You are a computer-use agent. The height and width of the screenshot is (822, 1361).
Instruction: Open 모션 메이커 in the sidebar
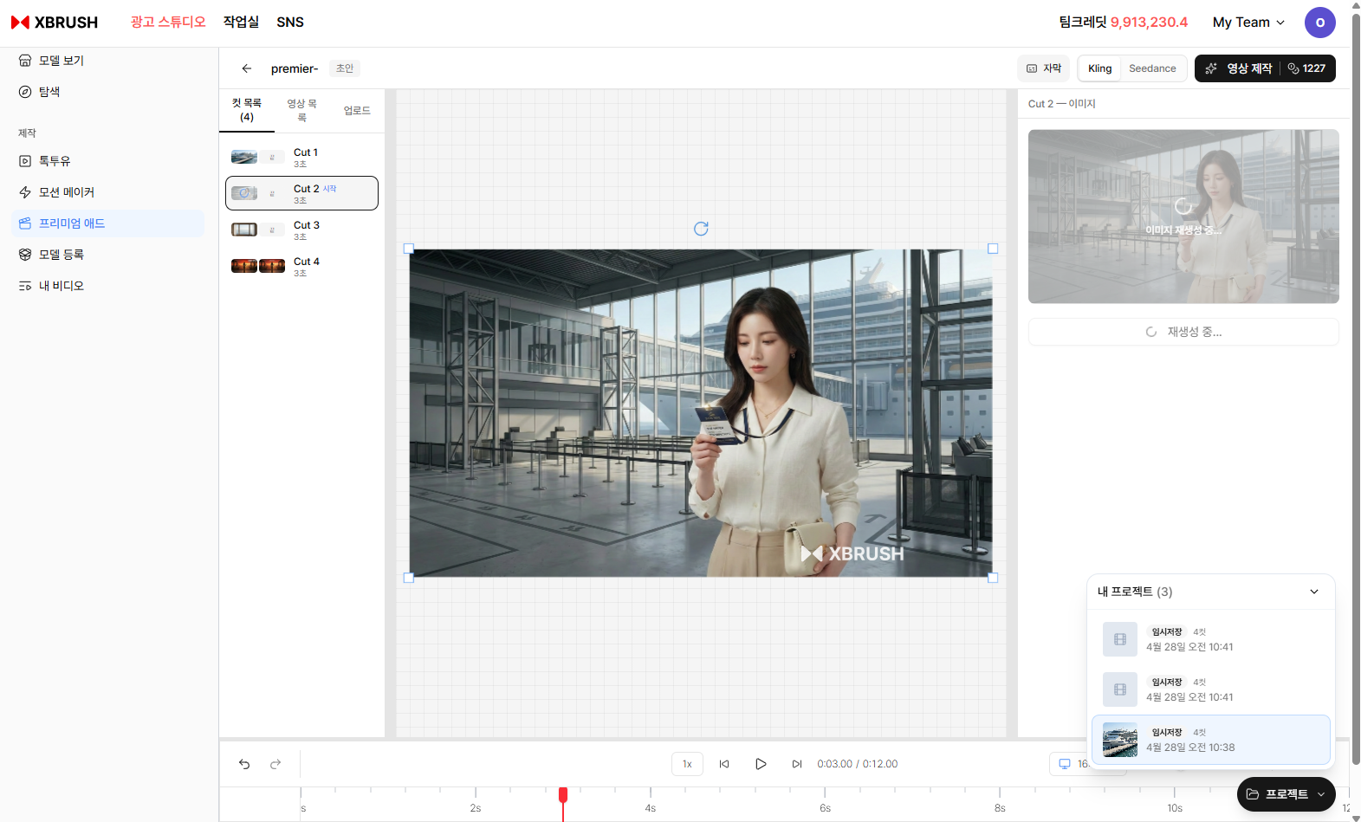tap(67, 192)
